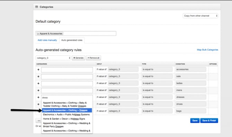Open the Map Bulk Categories link
The height and width of the screenshot is (137, 232).
207,50
